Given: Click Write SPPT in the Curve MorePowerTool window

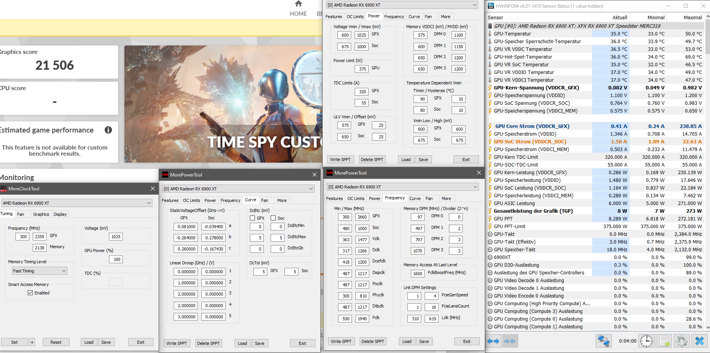Looking at the screenshot, I should pos(177,343).
